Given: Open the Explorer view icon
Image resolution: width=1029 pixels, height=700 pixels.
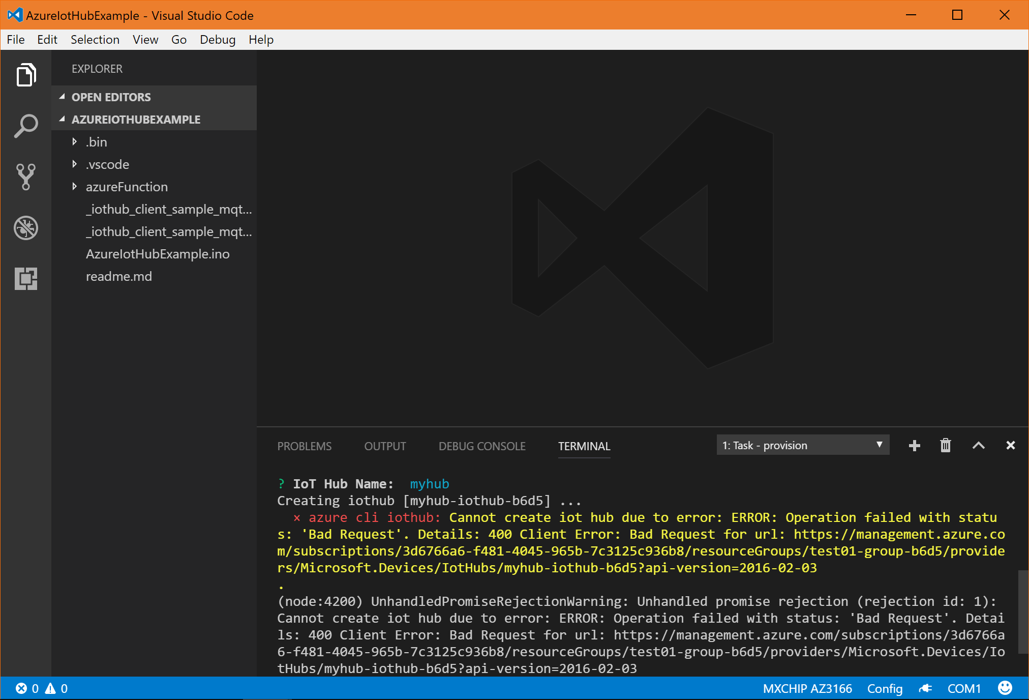Looking at the screenshot, I should tap(26, 75).
